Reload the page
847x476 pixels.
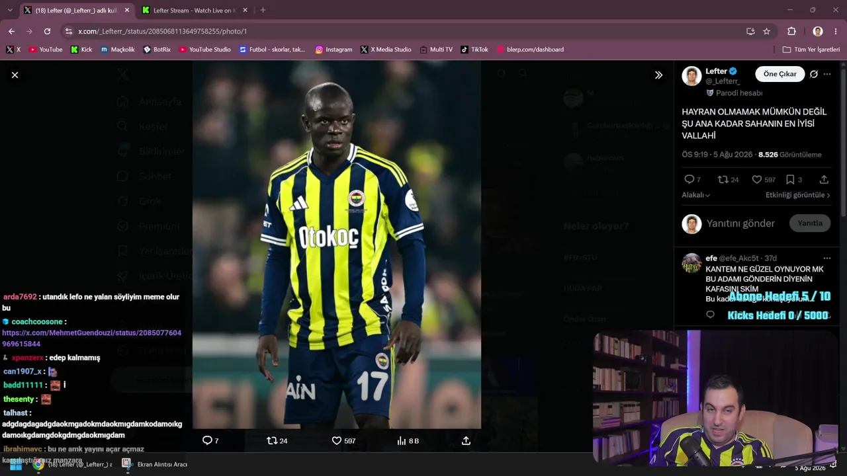point(47,31)
